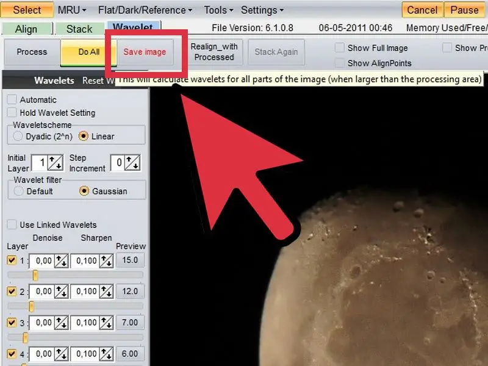Open the Flat/Dark/Reference menu
Image resolution: width=488 pixels, height=366 pixels.
[145, 10]
